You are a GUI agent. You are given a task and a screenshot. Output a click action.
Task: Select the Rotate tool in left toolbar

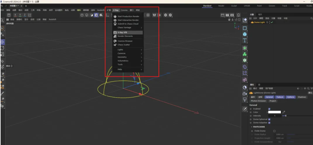[x=2, y=48]
